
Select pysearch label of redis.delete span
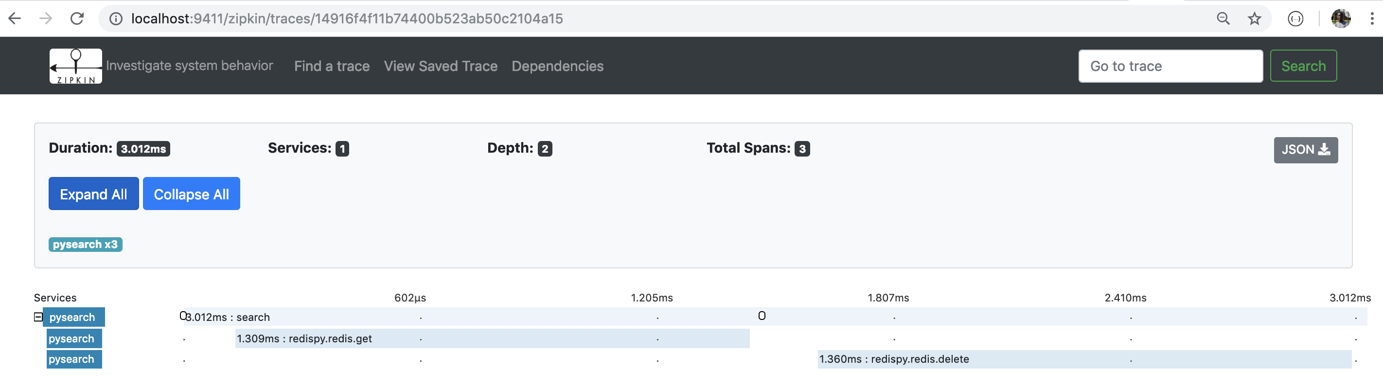[74, 359]
